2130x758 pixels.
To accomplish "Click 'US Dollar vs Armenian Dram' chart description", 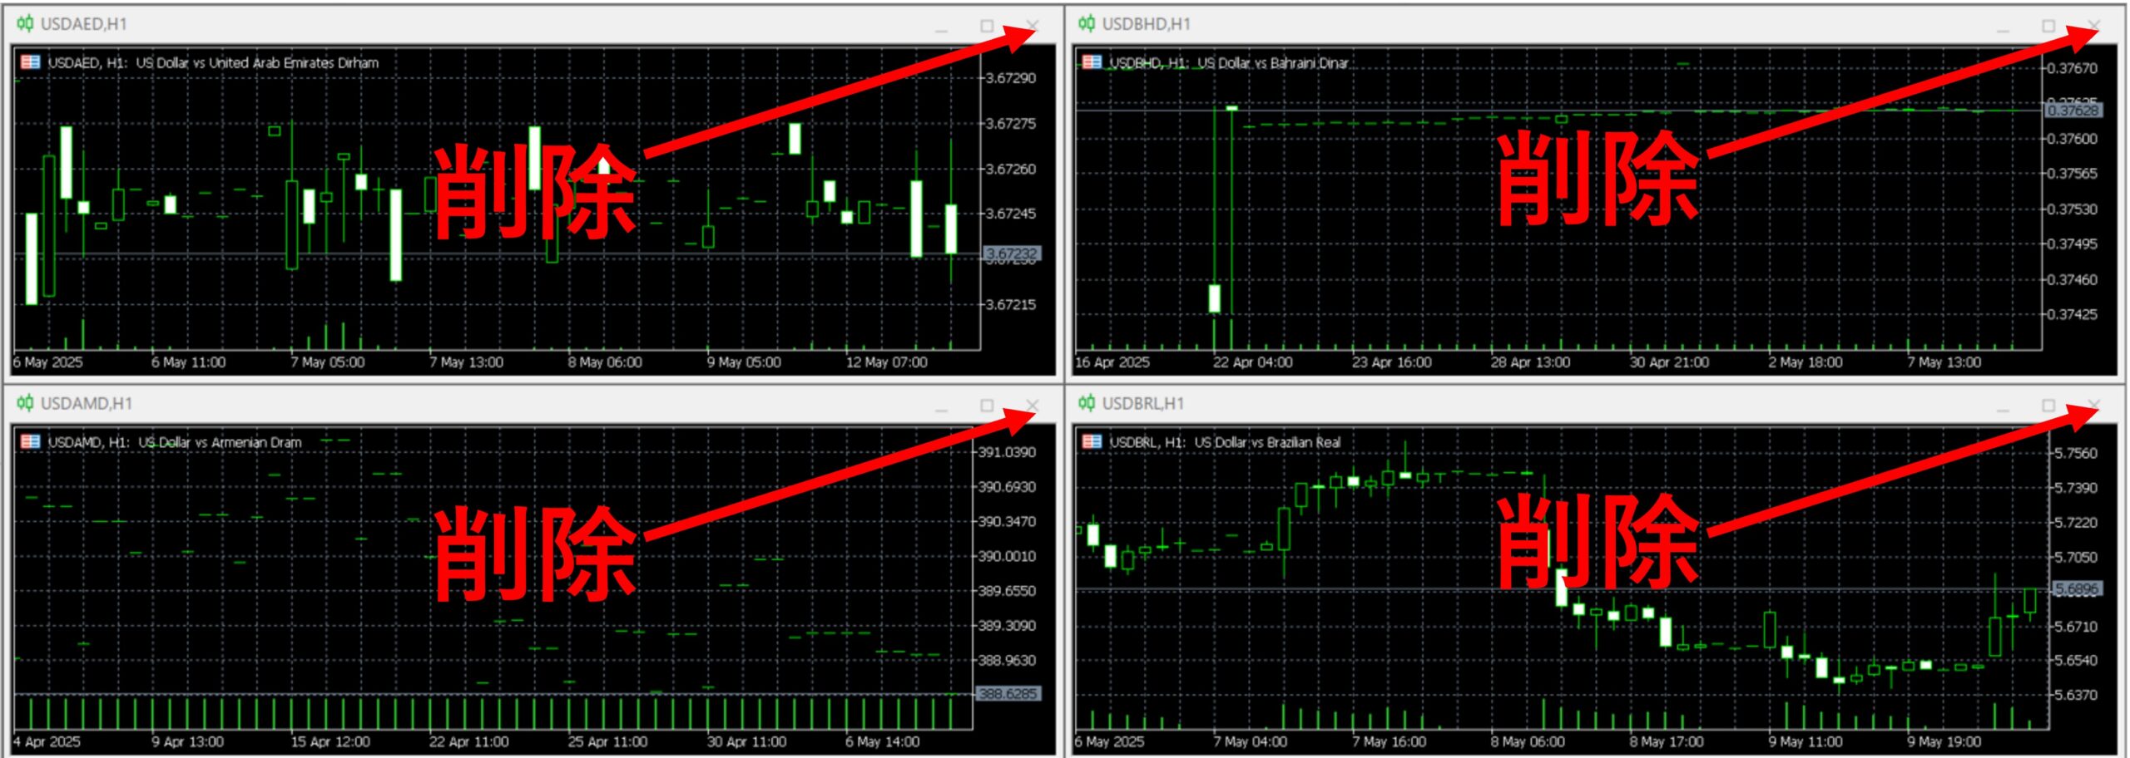I will [220, 442].
